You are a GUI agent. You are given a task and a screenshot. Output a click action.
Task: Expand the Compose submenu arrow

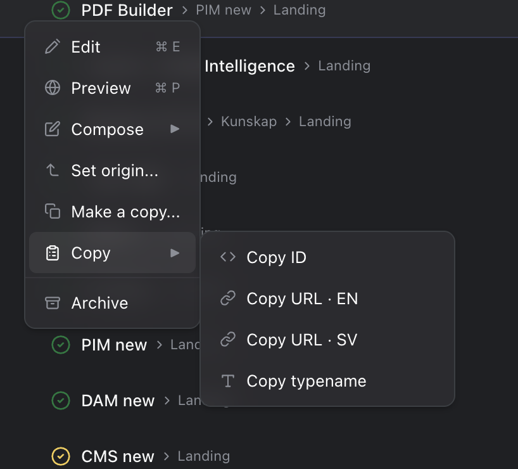pos(175,129)
